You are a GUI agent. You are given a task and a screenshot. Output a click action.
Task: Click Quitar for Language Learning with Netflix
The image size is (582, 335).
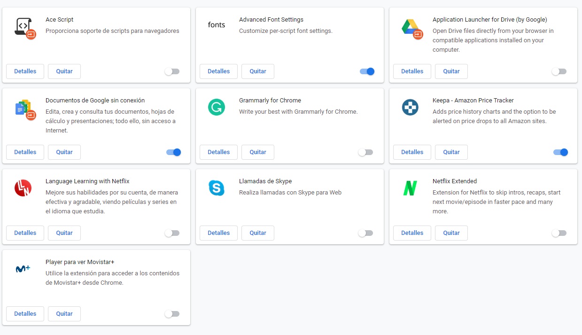click(x=64, y=233)
